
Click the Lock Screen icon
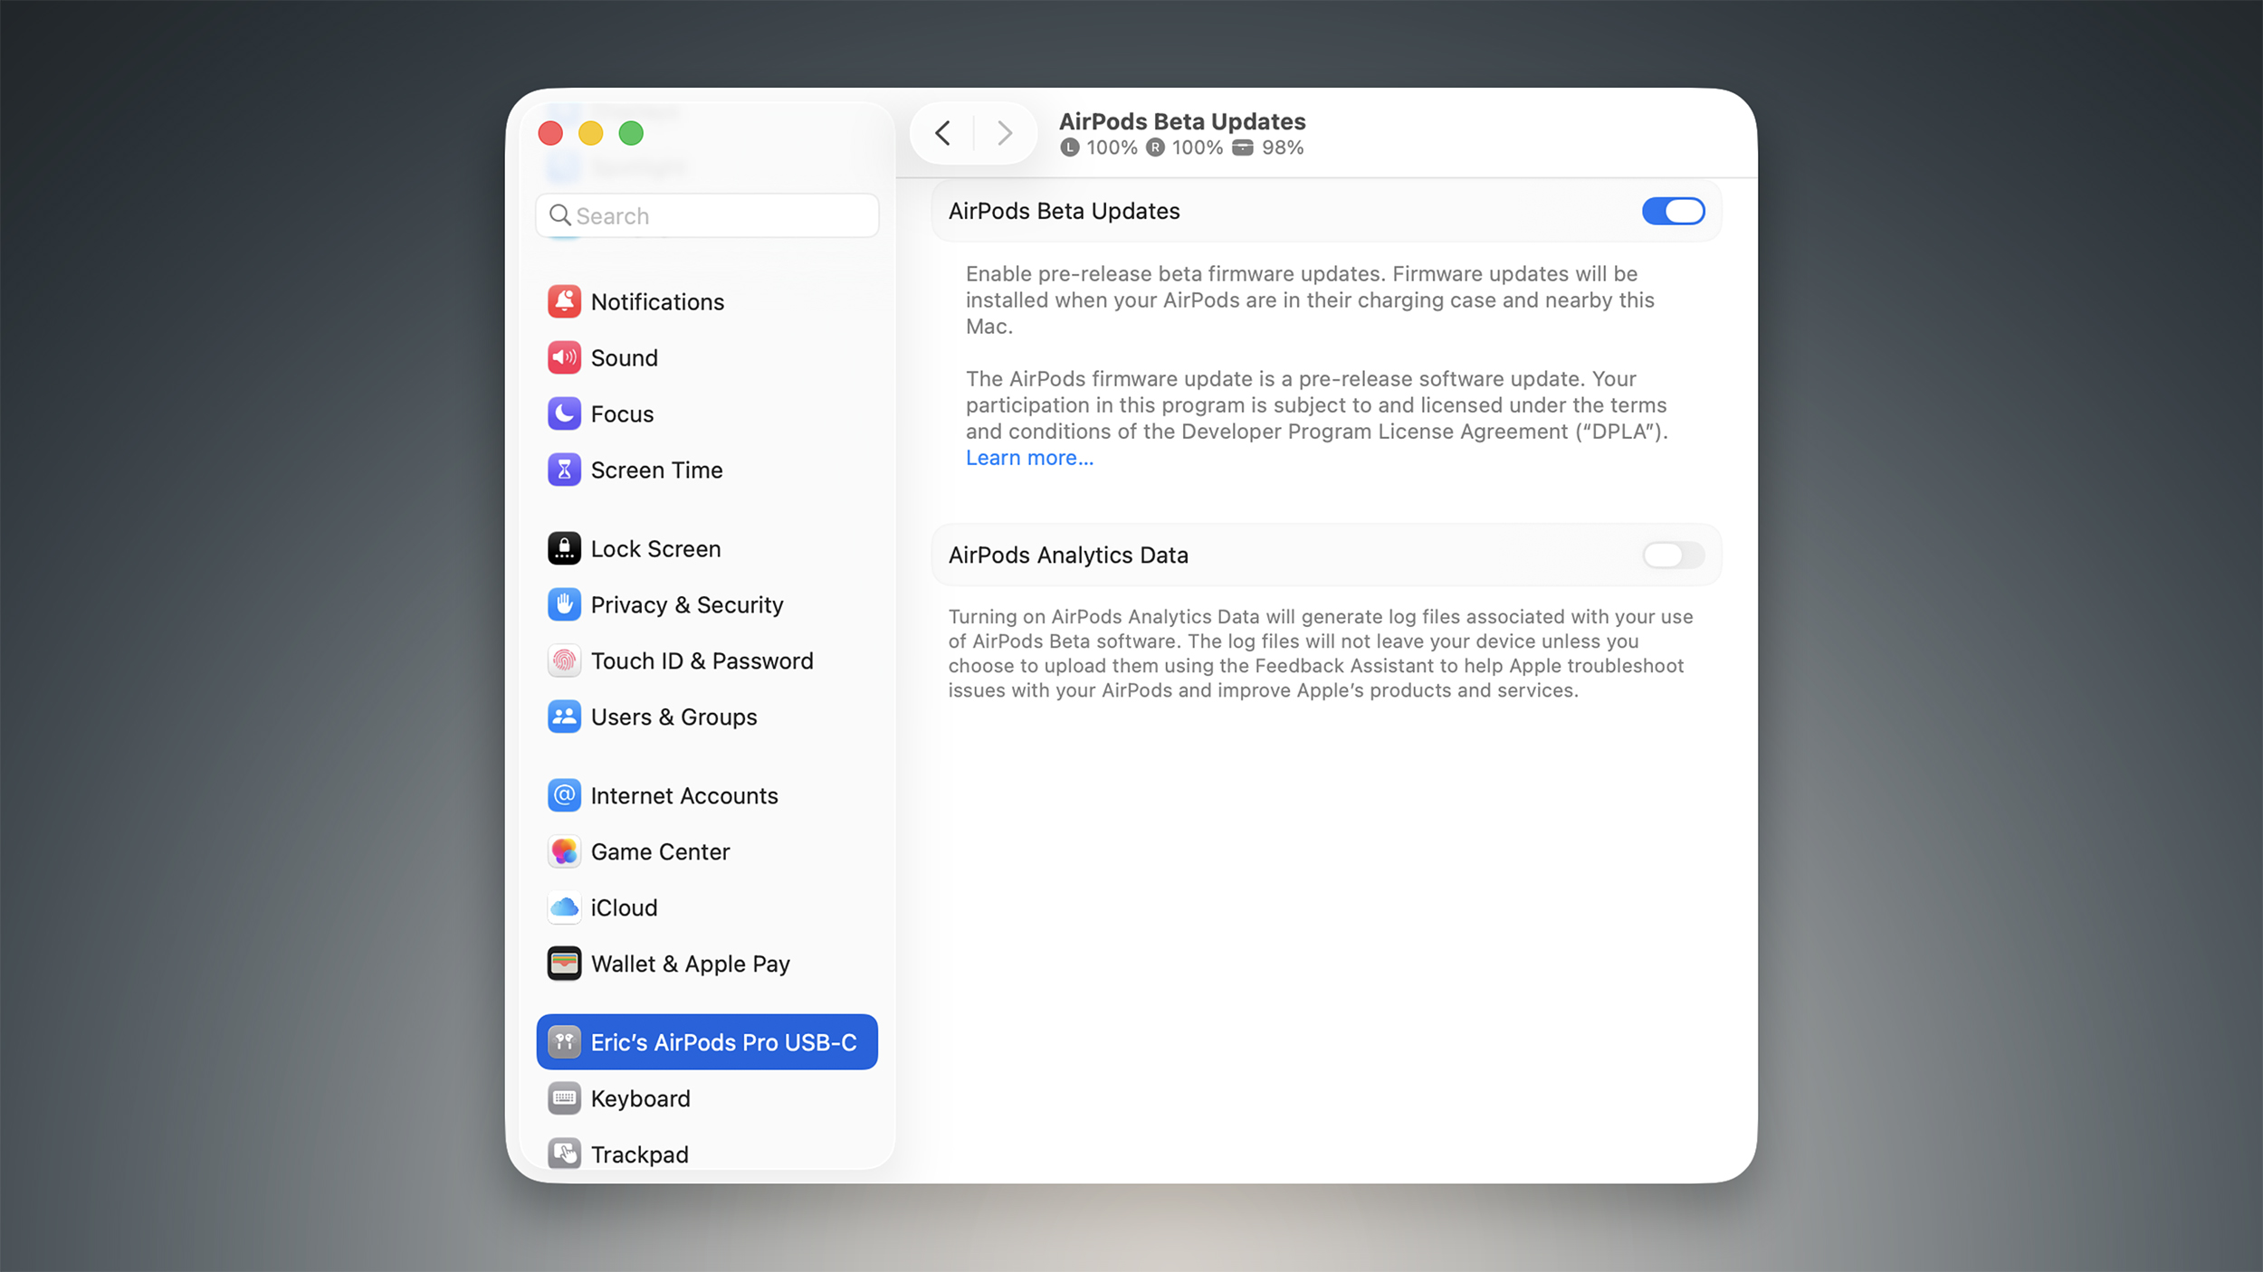point(564,548)
